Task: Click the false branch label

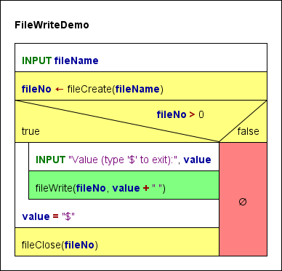Action: 248,131
